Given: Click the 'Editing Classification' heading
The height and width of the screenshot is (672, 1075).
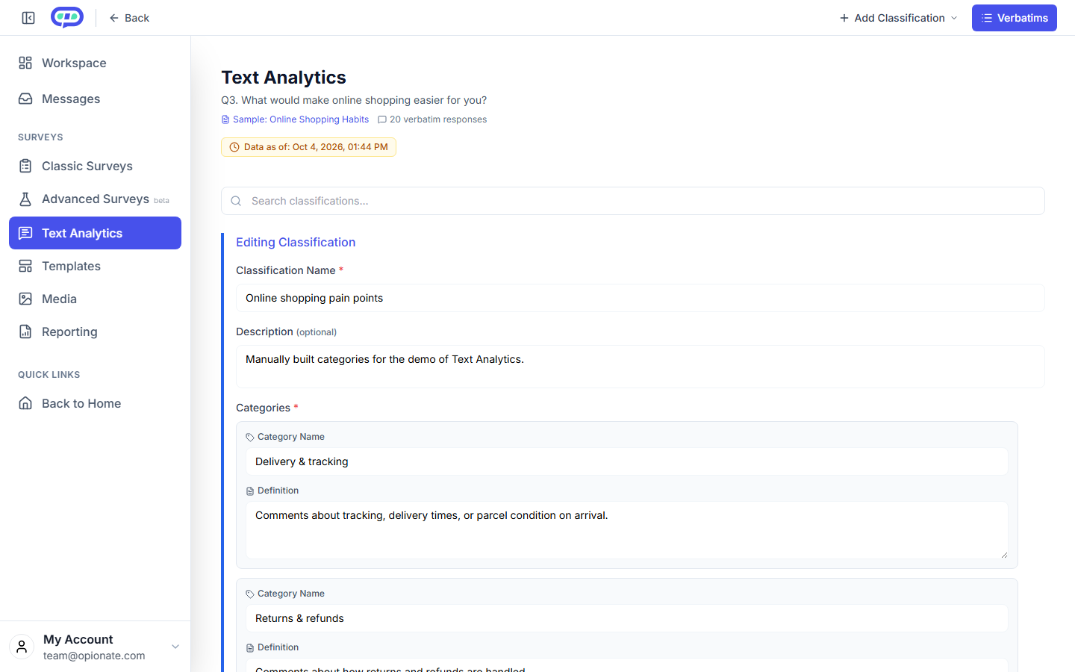Looking at the screenshot, I should pyautogui.click(x=296, y=242).
